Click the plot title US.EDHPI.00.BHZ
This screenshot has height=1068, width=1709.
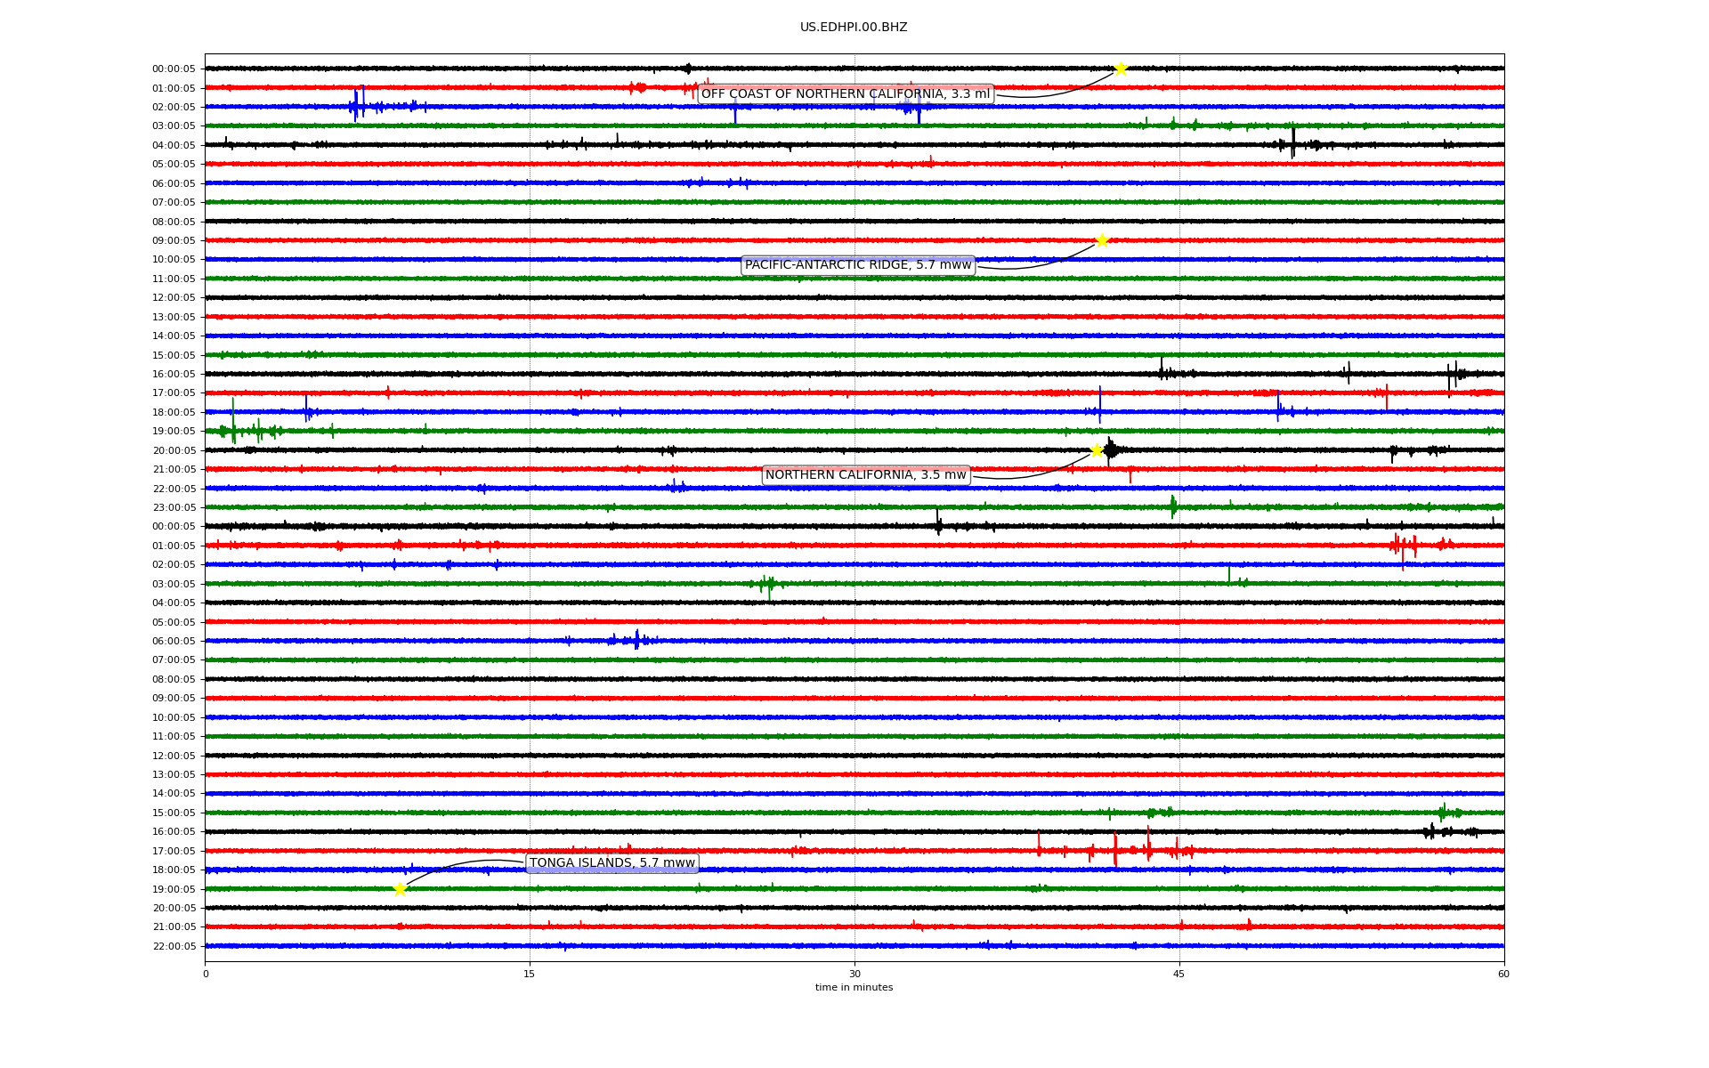tap(853, 28)
